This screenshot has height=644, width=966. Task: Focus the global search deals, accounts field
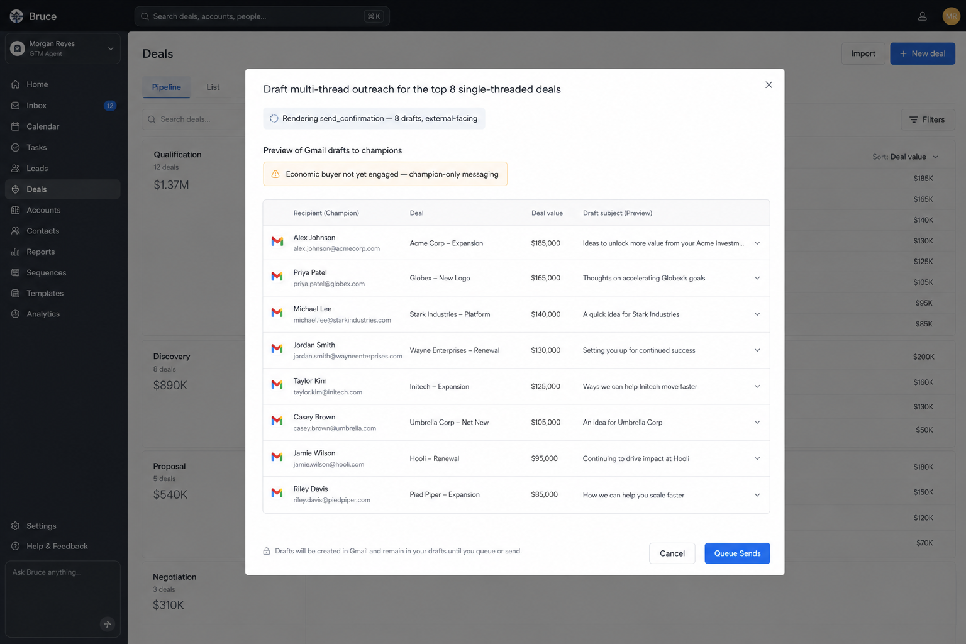262,16
